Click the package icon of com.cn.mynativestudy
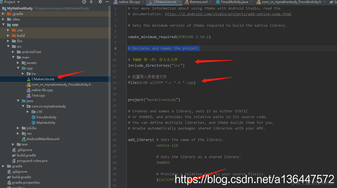 29,106
